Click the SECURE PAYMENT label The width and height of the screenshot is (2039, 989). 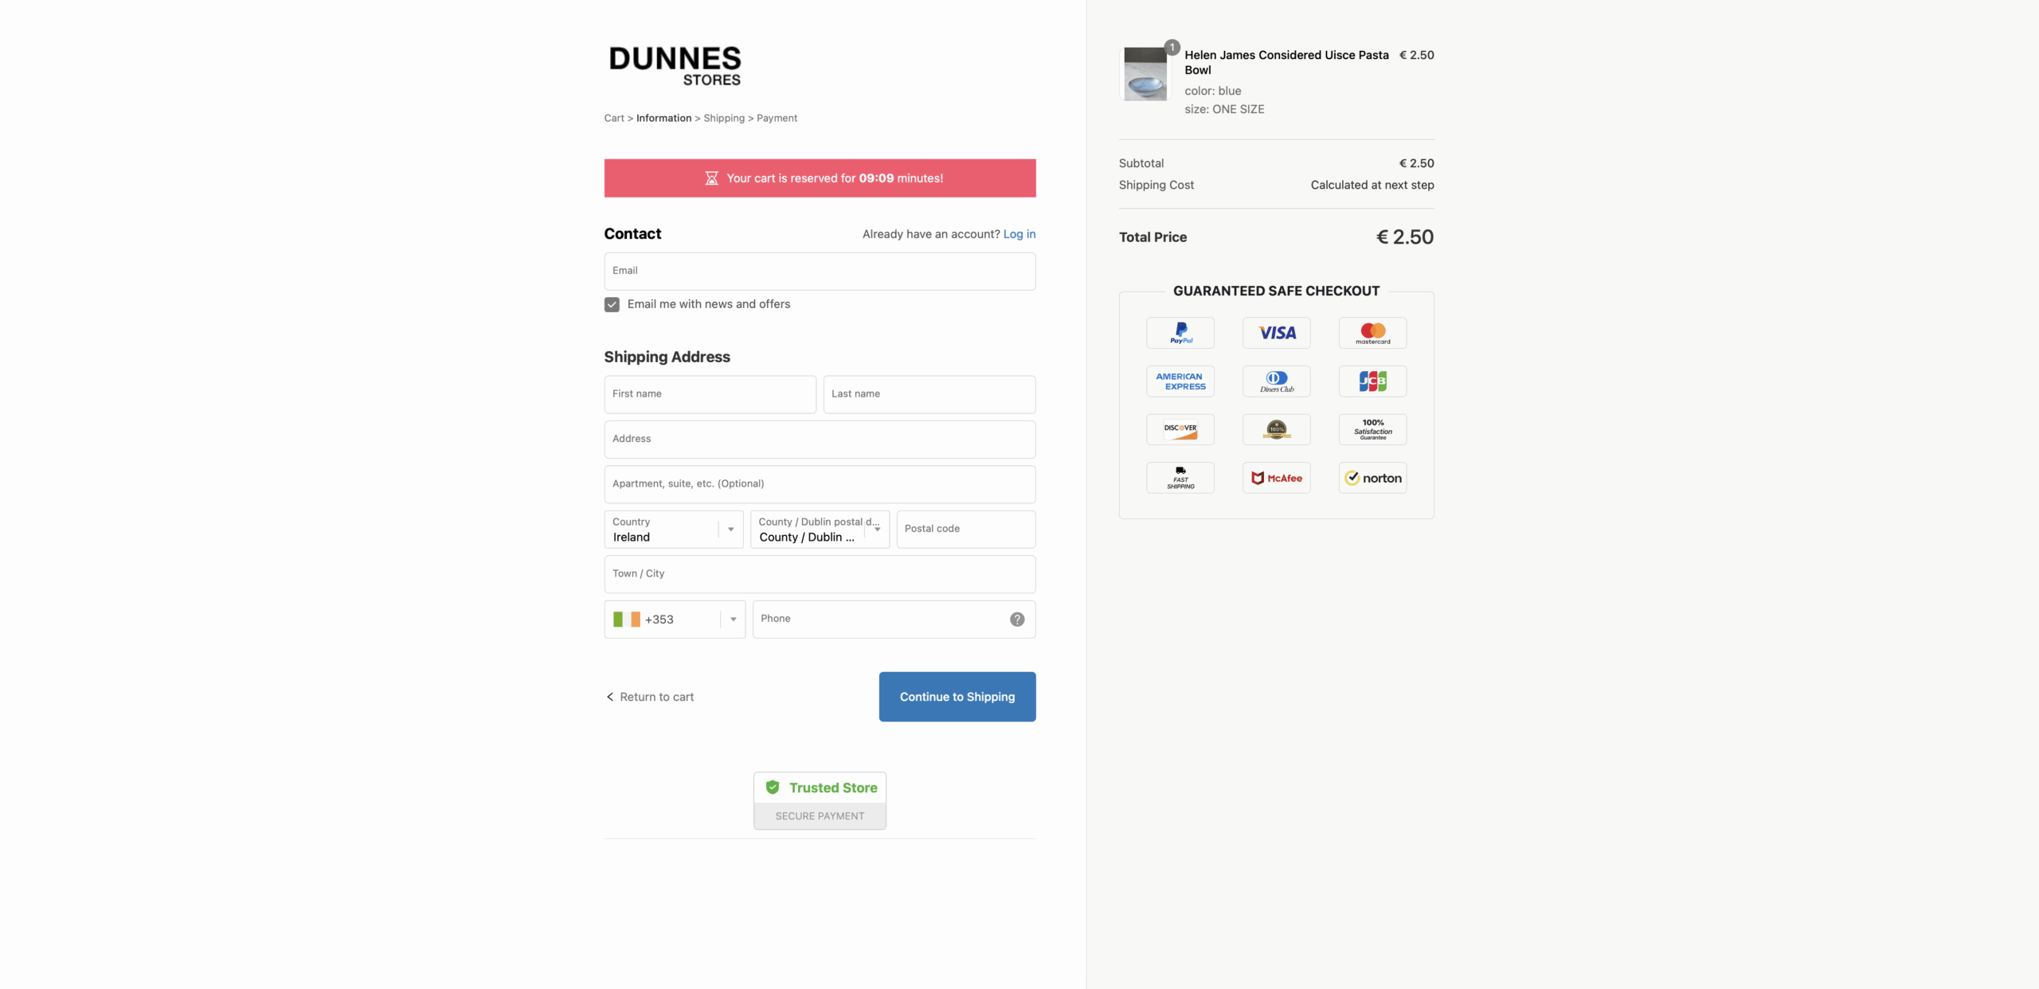click(x=820, y=816)
